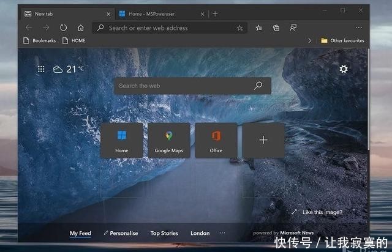Close the Home - MSPoweruser tab

coord(203,14)
